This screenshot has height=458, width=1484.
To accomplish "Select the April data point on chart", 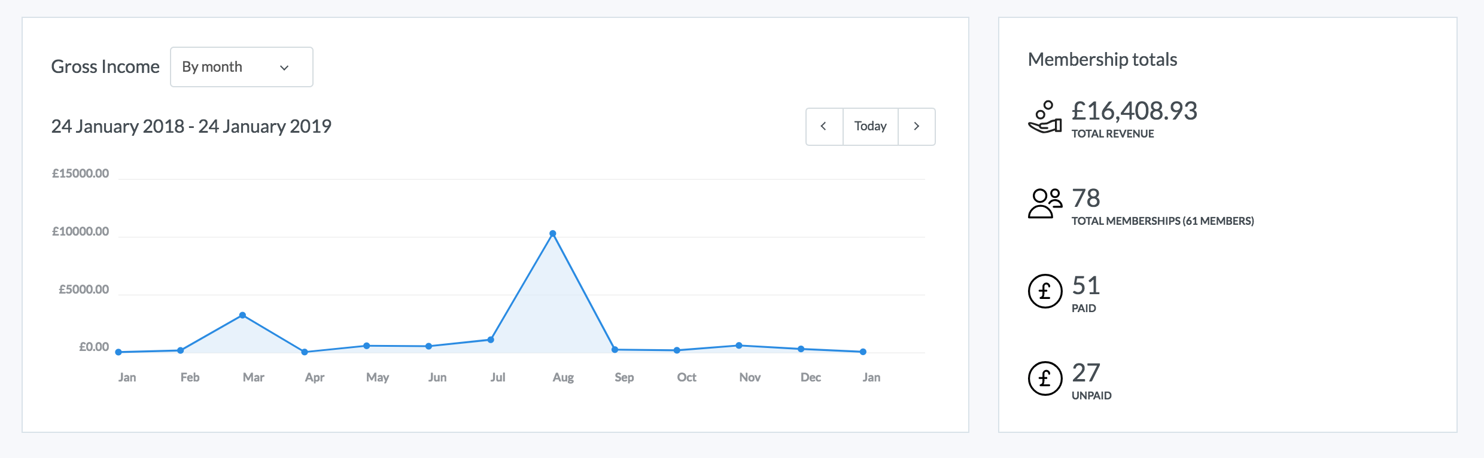I will click(x=305, y=352).
